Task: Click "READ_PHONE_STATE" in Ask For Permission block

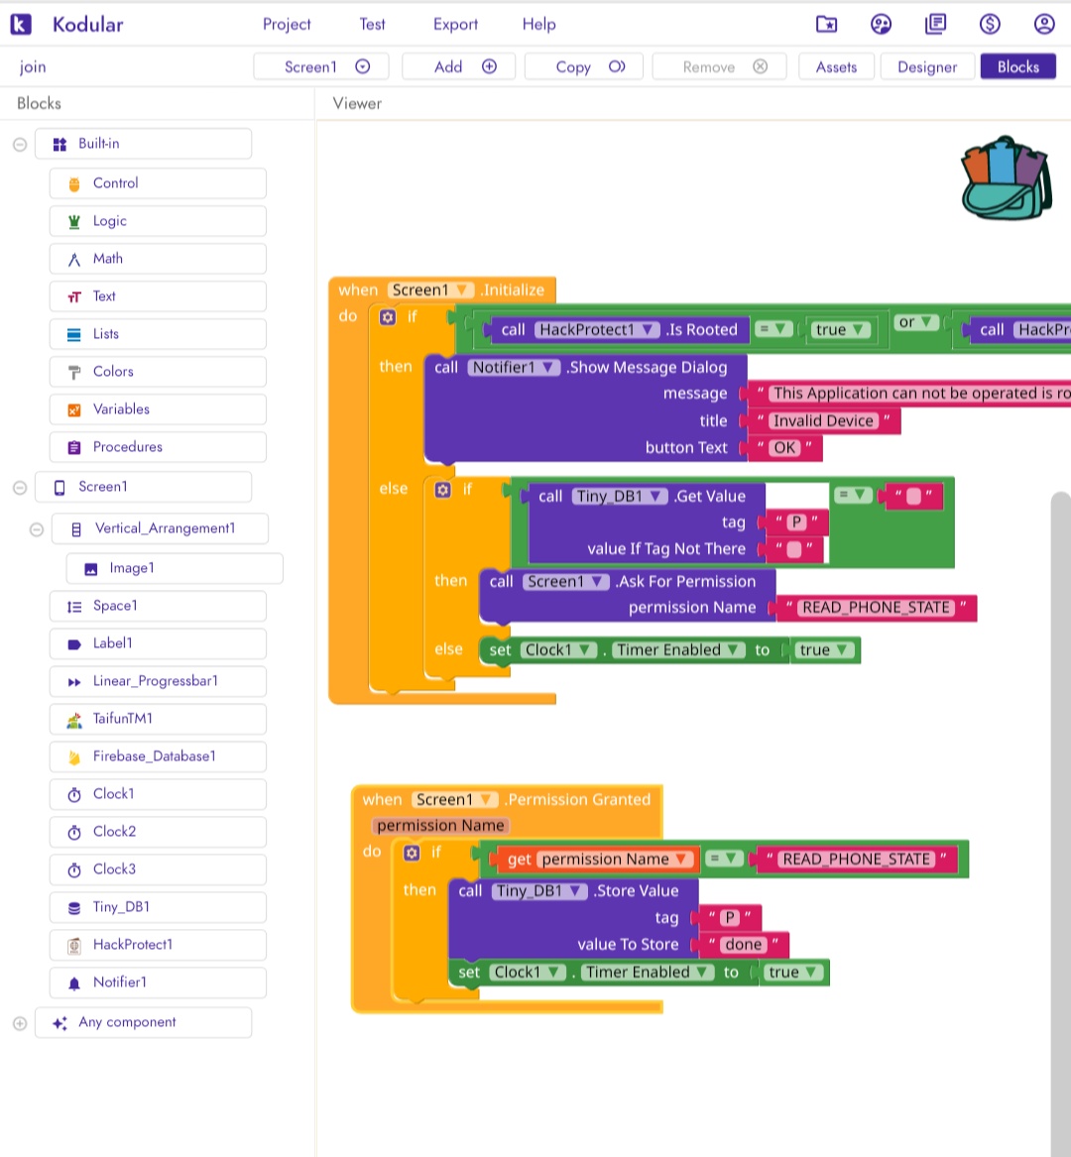Action: click(877, 608)
